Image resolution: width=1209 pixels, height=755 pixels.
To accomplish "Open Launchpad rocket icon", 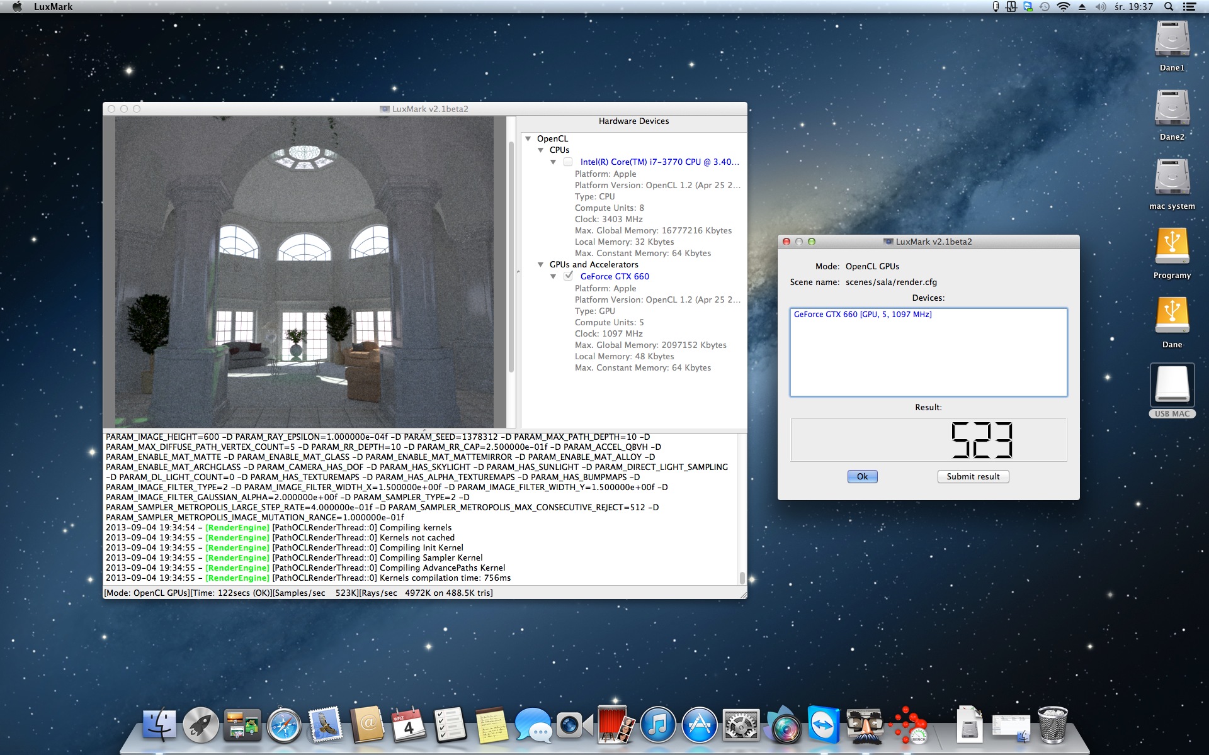I will click(201, 725).
